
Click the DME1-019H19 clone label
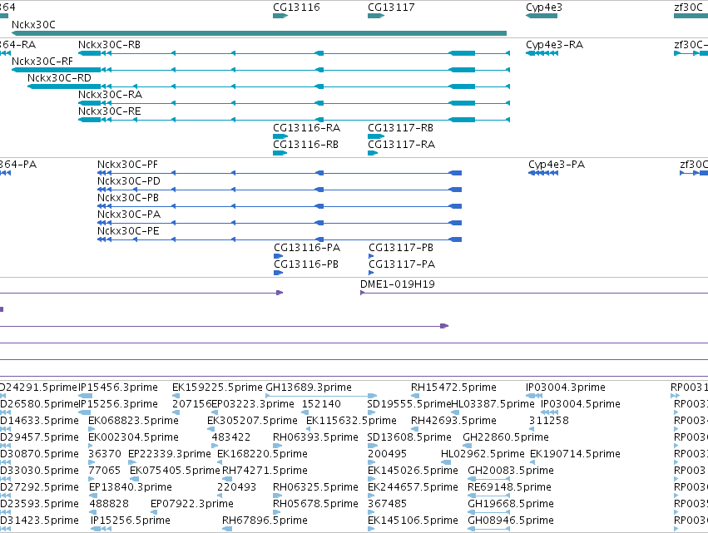pyautogui.click(x=398, y=284)
